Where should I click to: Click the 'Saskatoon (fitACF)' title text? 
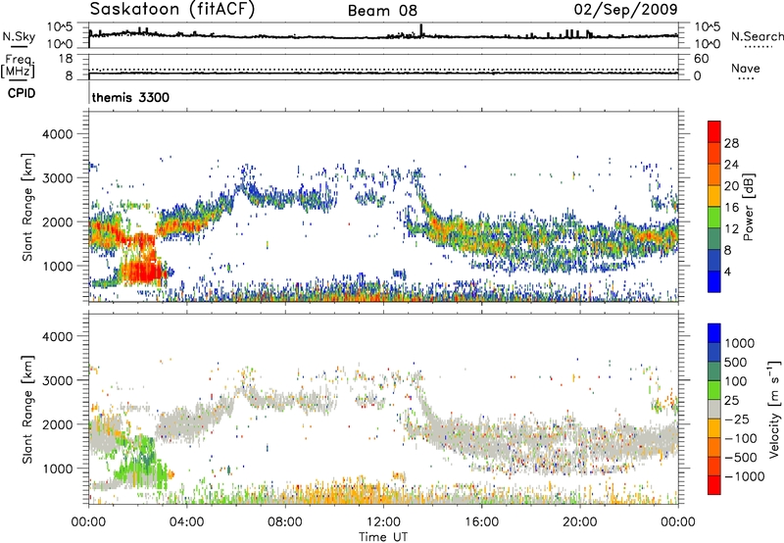click(172, 9)
